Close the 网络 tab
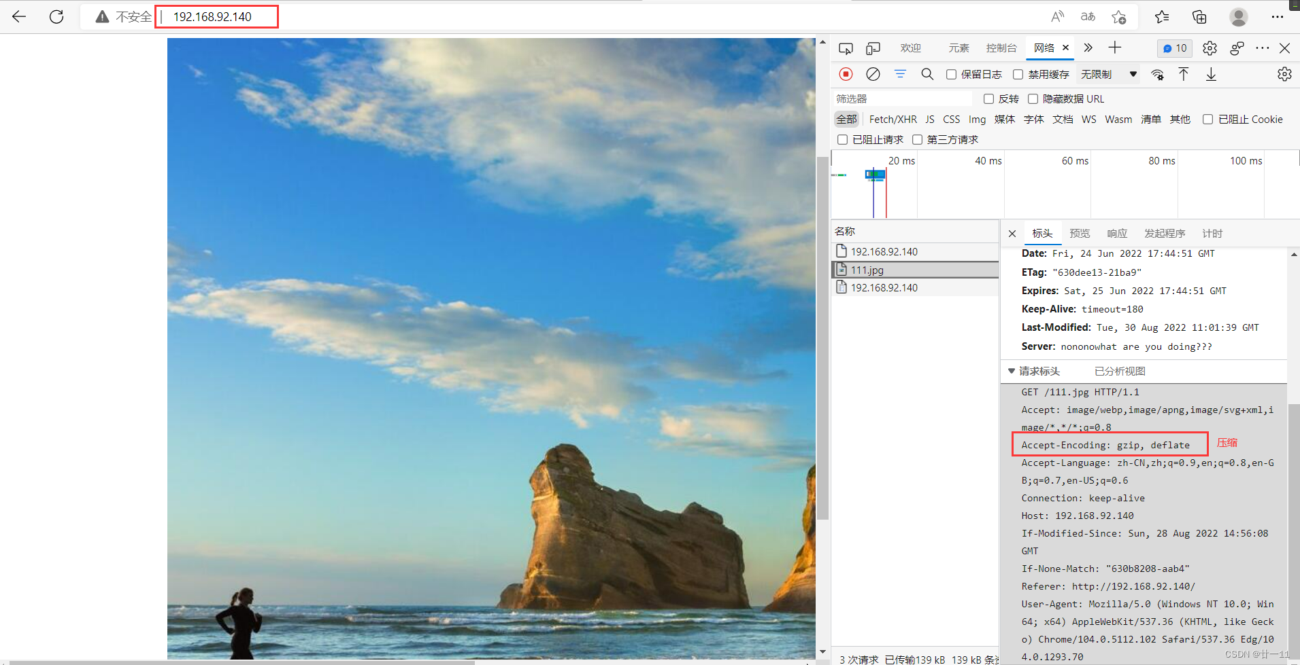 (x=1066, y=48)
